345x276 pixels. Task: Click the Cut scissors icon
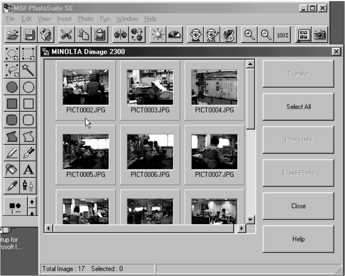[x=66, y=34]
